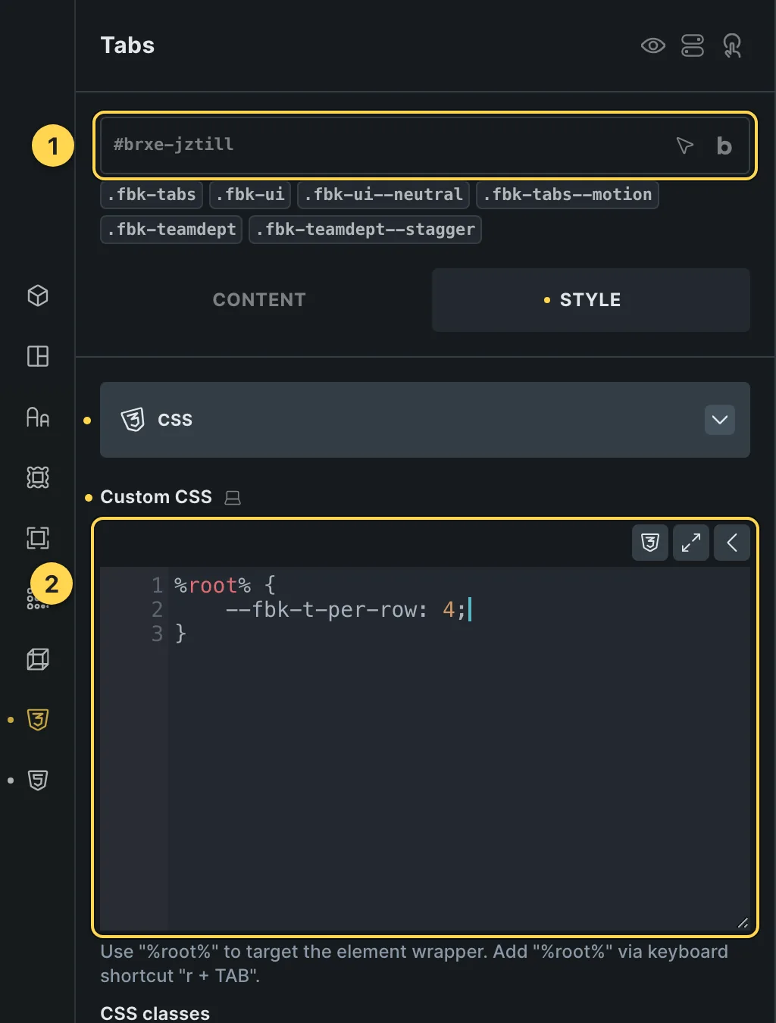Select the .fbk-tabs--motion class chip
The image size is (776, 1023).
pos(568,195)
